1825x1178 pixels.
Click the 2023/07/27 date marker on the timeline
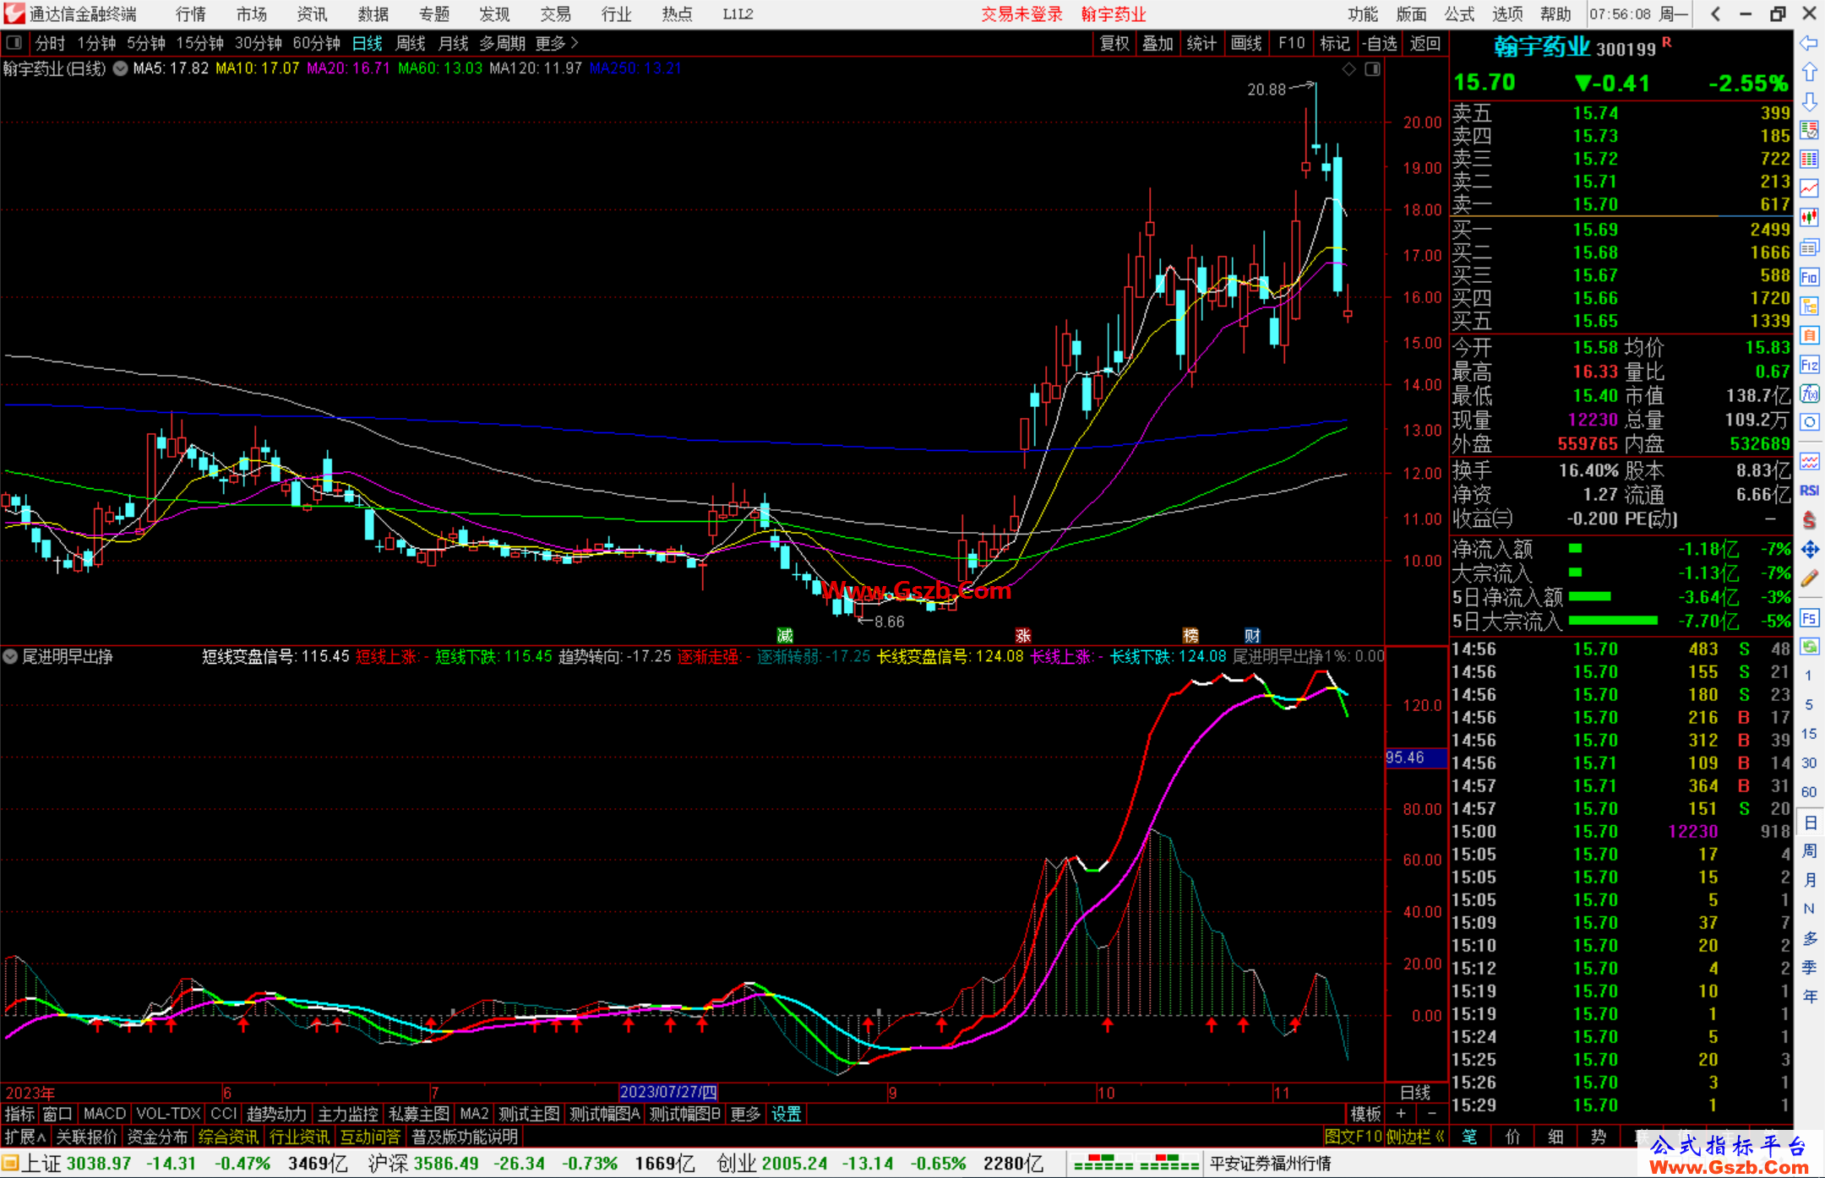click(668, 1093)
